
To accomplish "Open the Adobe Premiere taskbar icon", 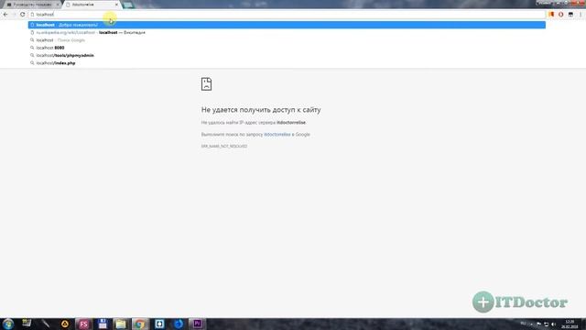I will (x=198, y=324).
